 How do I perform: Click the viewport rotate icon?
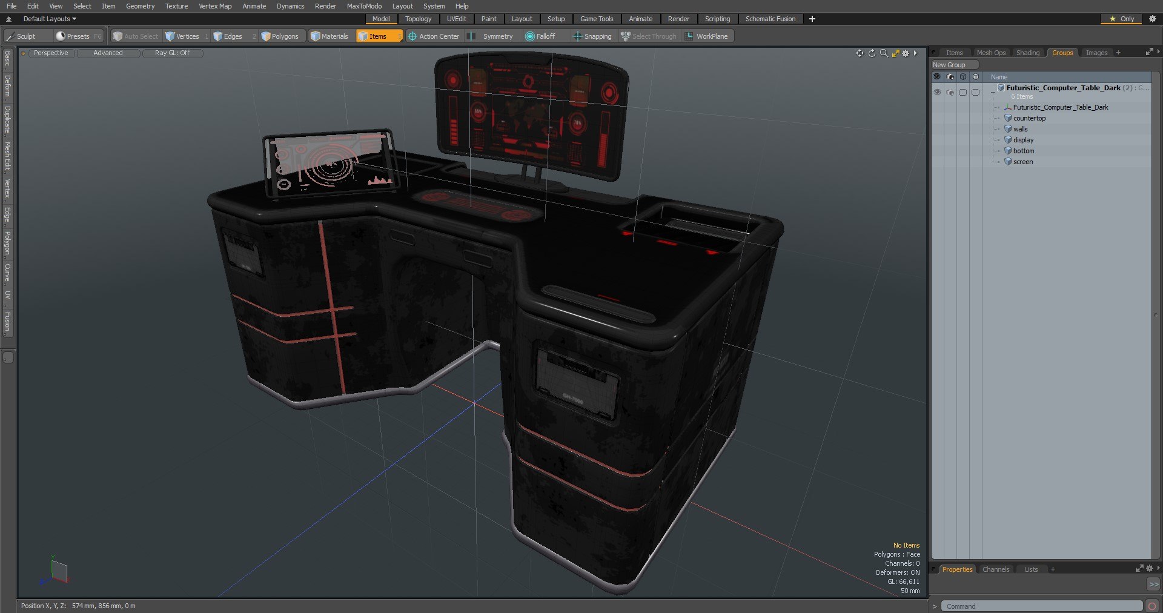tap(872, 53)
